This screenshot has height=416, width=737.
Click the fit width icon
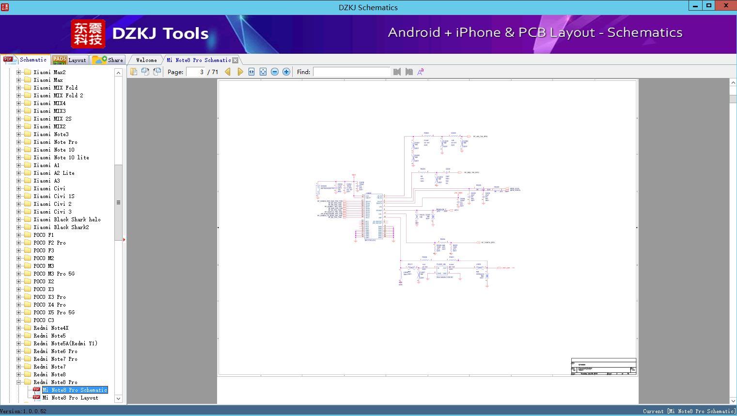(x=251, y=72)
